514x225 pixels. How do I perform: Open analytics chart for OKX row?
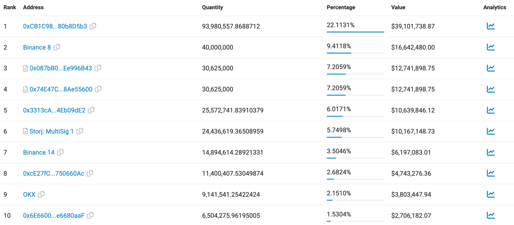[490, 195]
